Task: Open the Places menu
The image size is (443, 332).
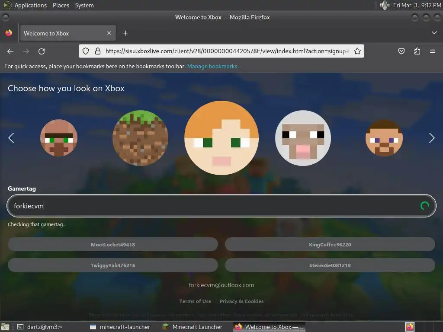Action: click(x=61, y=5)
